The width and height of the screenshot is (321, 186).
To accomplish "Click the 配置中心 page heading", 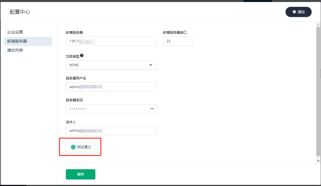I will coord(20,12).
